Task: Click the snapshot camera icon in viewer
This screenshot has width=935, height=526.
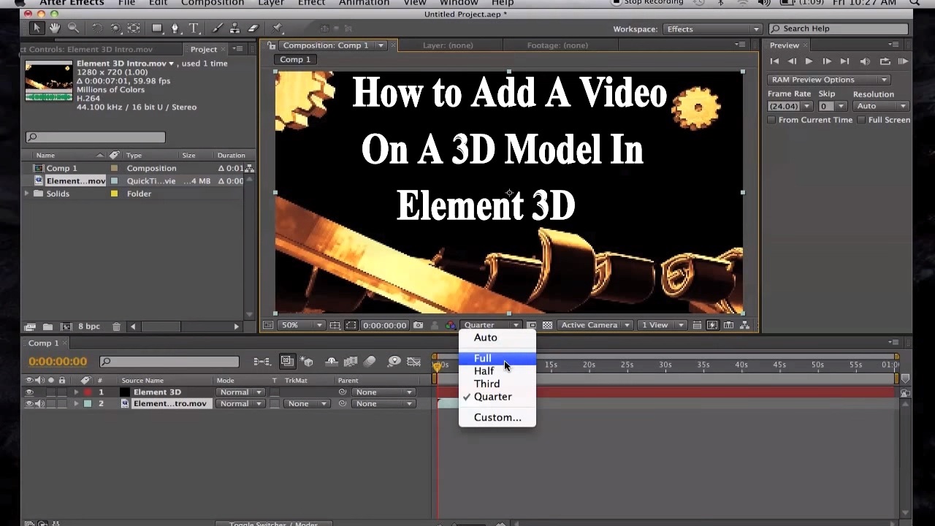Action: pyautogui.click(x=418, y=325)
